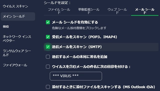
Task: Click the 送信メールをスキャン (SMTP) label text
Action: pos(77,47)
